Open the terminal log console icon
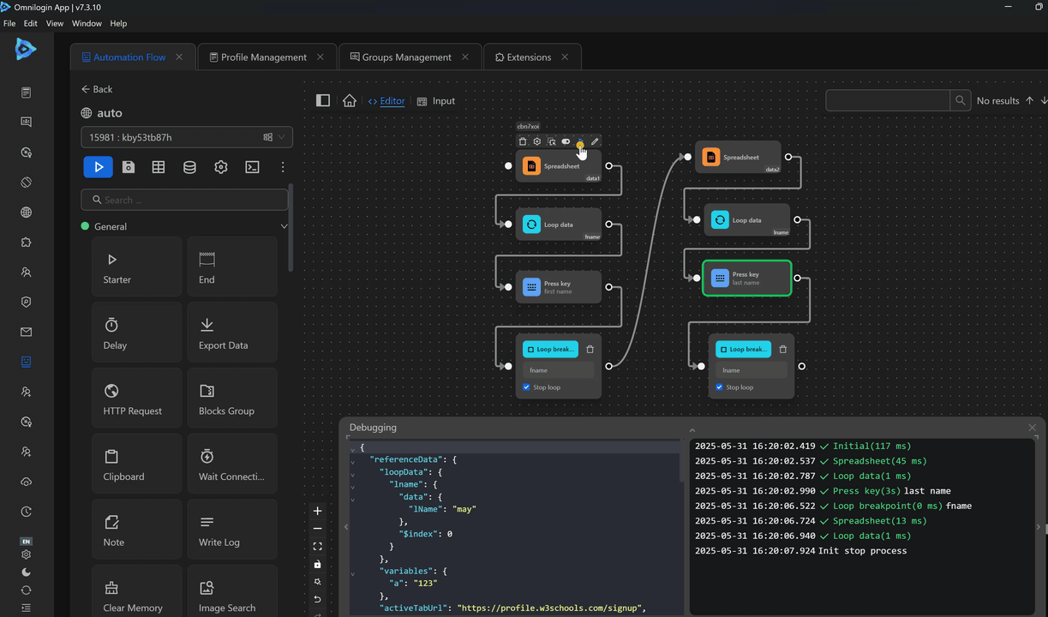Screen dimensions: 1048x617 (x=252, y=167)
